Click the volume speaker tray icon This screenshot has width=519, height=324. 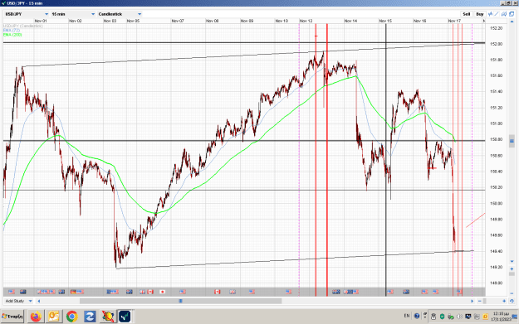459,317
